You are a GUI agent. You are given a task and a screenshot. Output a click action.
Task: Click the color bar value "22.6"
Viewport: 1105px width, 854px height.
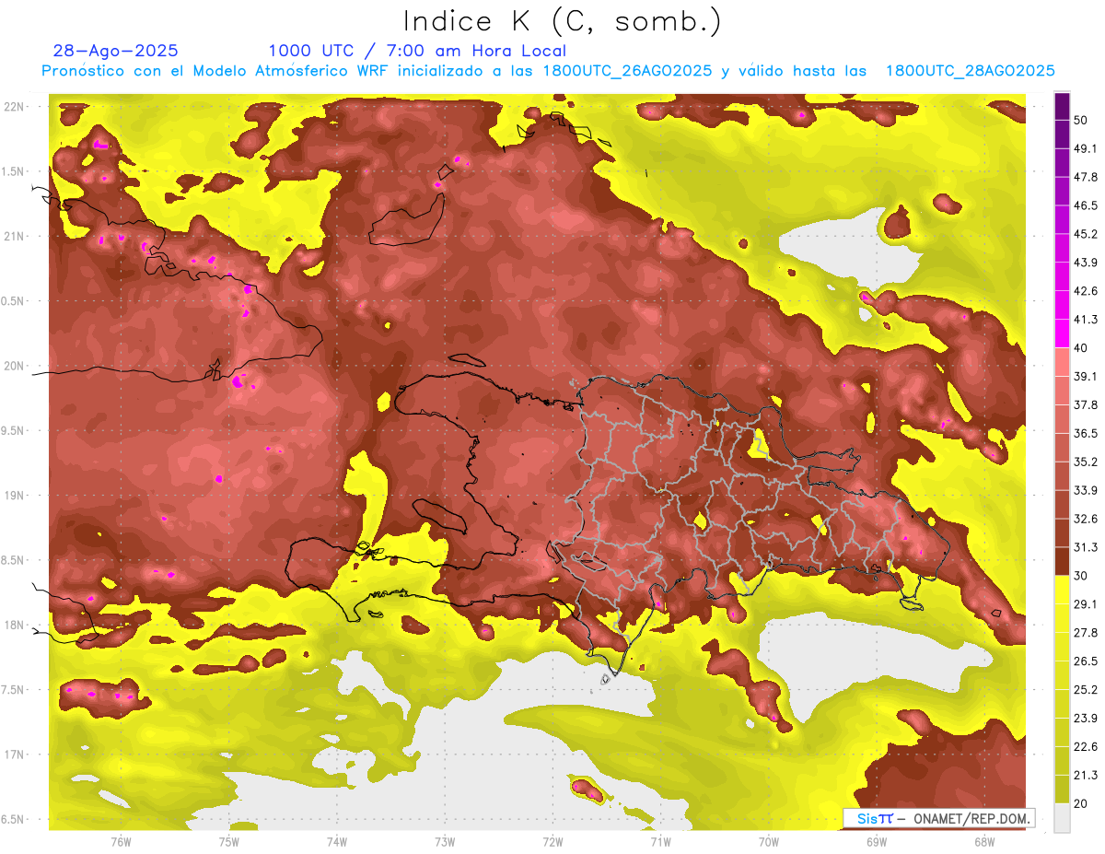coord(1086,746)
